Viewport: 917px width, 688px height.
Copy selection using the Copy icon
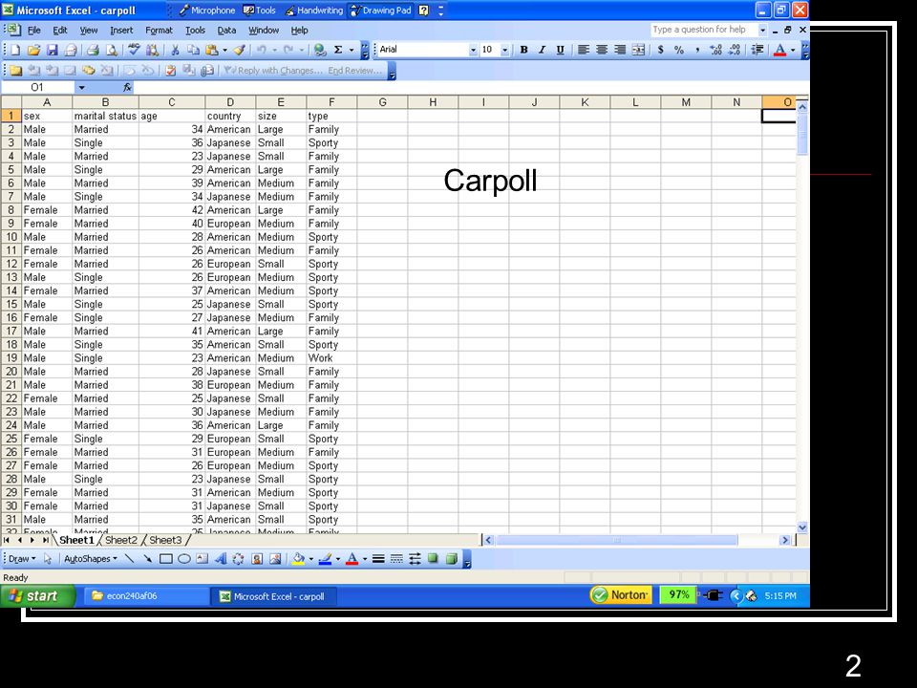point(192,51)
